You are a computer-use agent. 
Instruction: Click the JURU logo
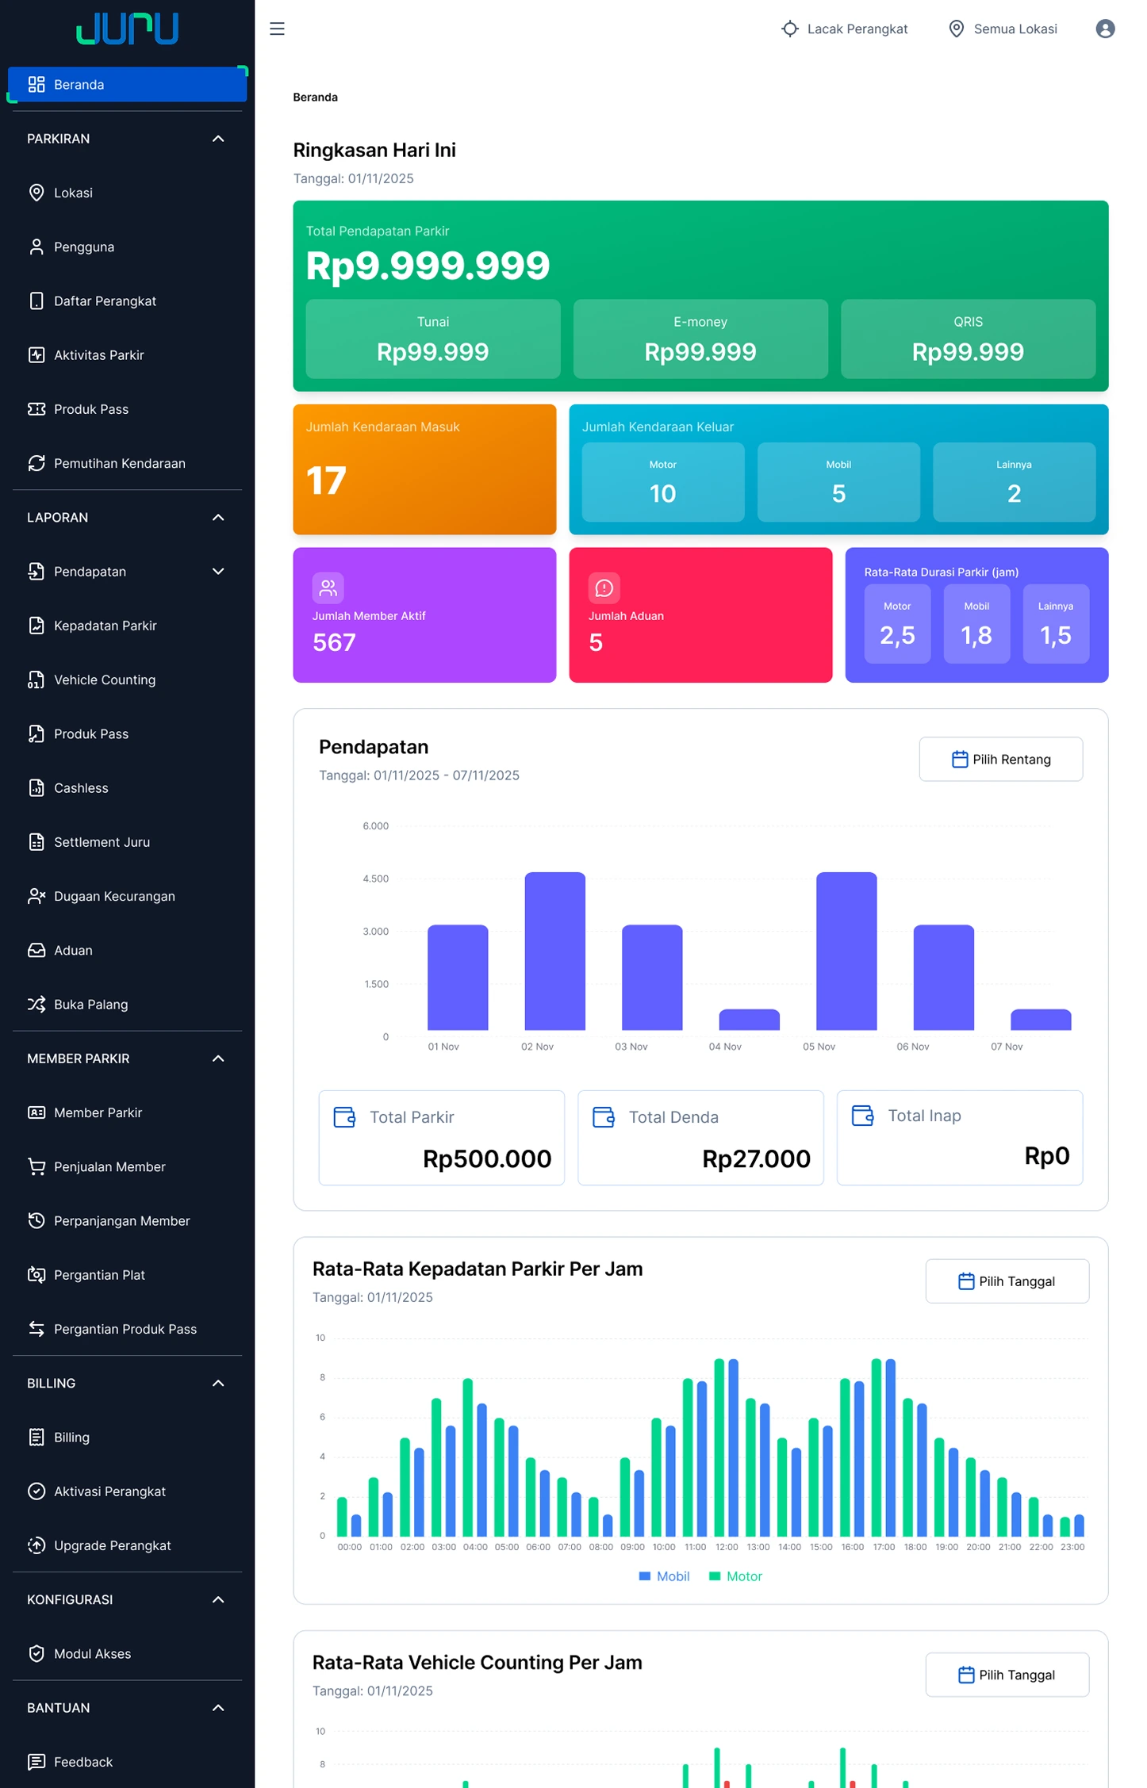(x=127, y=29)
